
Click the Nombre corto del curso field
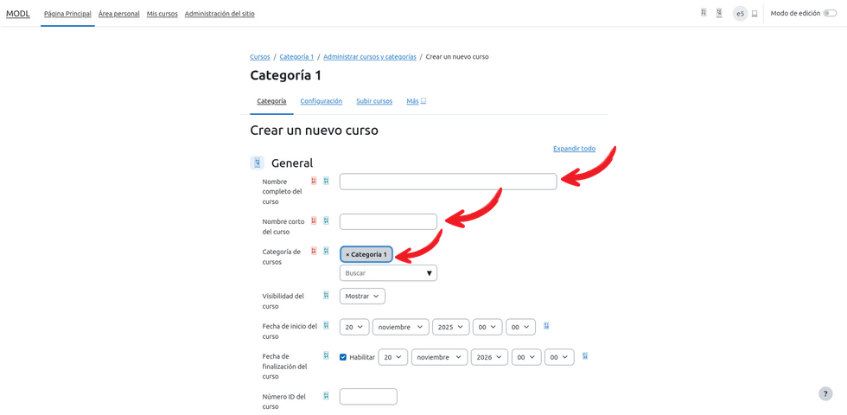tap(388, 222)
